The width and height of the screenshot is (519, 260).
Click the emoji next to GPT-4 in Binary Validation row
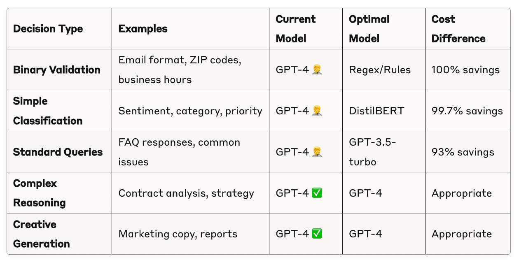(317, 70)
